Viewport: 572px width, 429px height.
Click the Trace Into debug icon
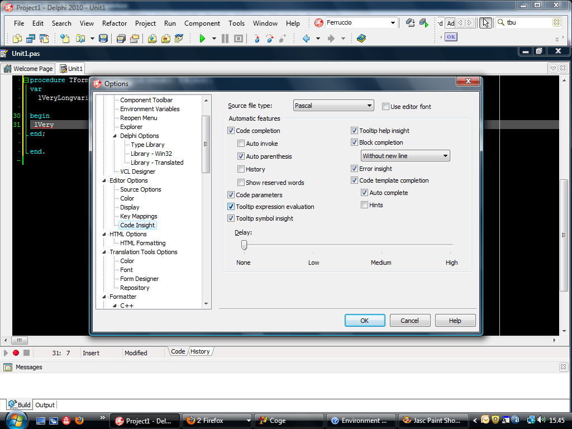tap(256, 39)
